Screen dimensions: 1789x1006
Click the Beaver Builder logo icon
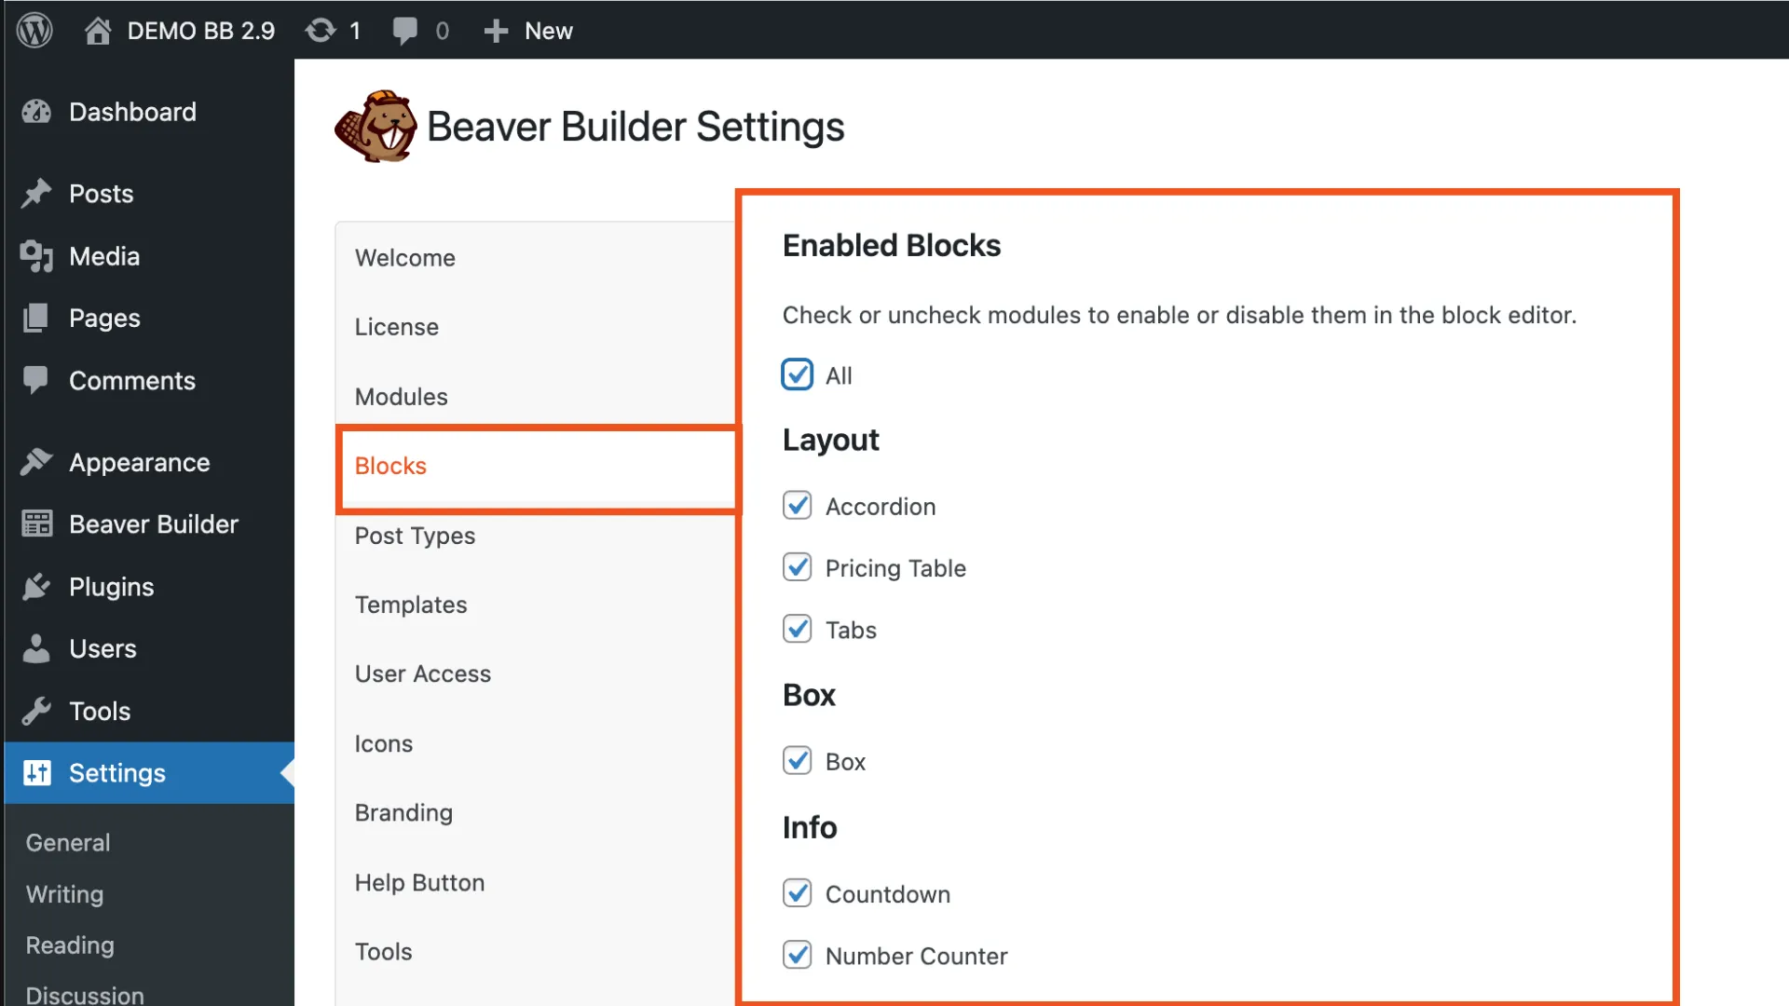pyautogui.click(x=373, y=126)
